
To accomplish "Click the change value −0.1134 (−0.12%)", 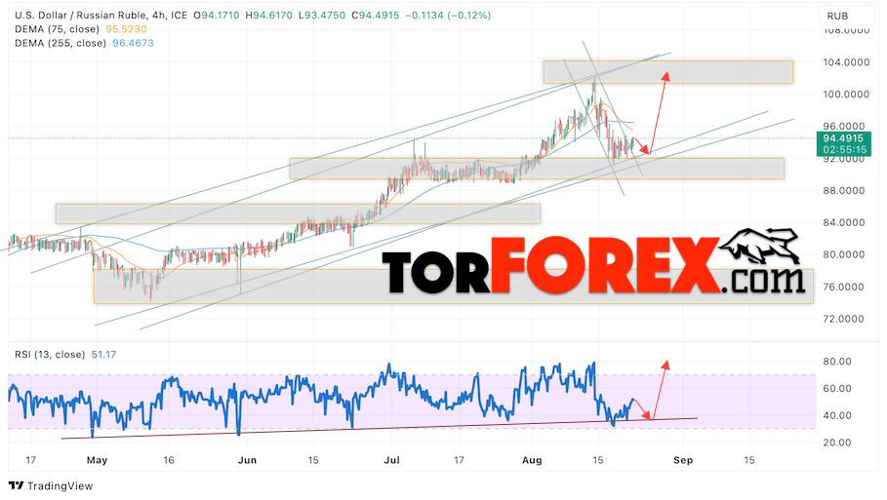I will (448, 16).
